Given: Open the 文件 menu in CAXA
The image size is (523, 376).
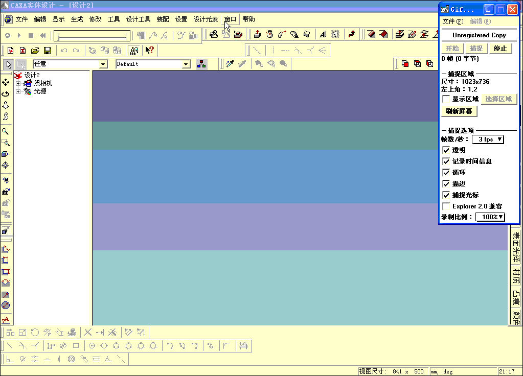Looking at the screenshot, I should click(21, 19).
